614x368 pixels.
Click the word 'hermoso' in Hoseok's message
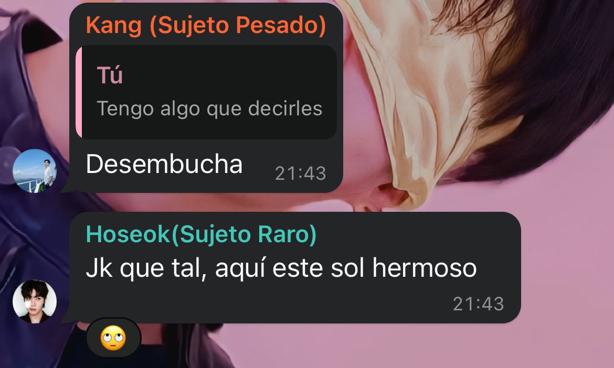coord(425,268)
